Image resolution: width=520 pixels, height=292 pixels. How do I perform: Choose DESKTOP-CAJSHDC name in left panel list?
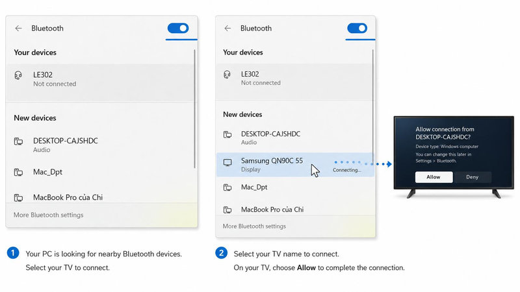pos(66,141)
